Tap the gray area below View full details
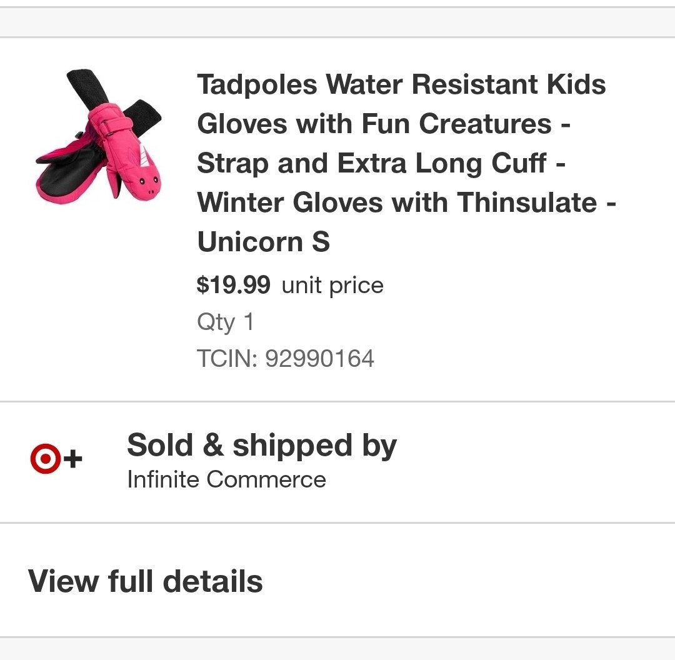The height and width of the screenshot is (660, 675). pos(337,649)
